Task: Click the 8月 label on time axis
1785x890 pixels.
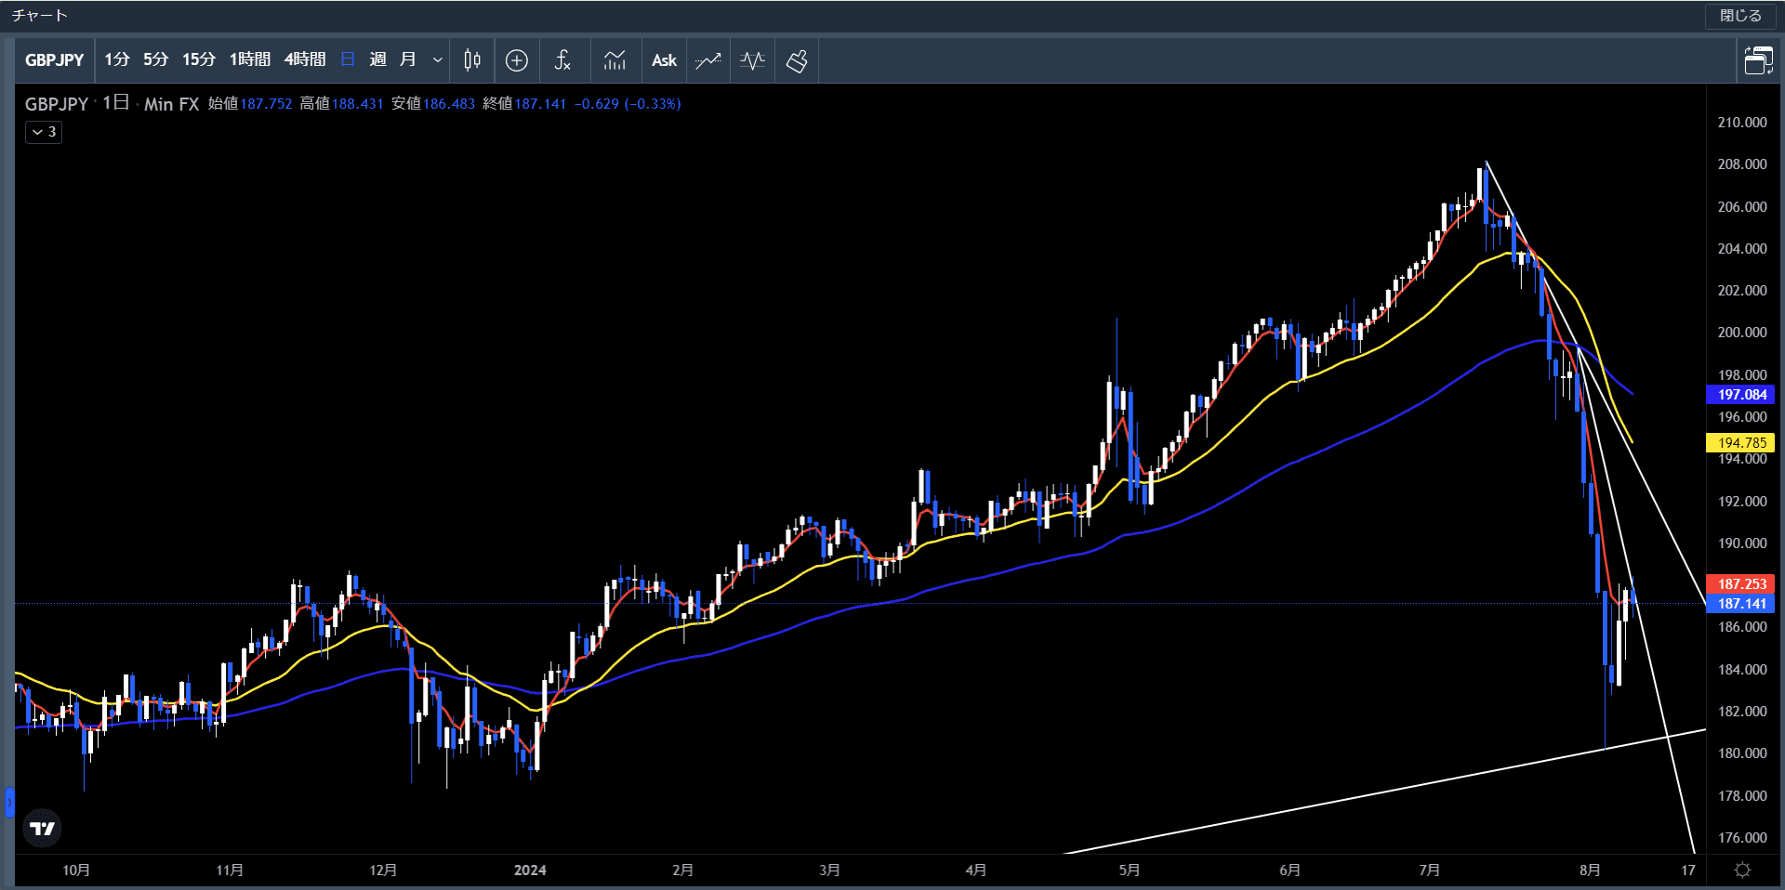Action: tap(1590, 870)
